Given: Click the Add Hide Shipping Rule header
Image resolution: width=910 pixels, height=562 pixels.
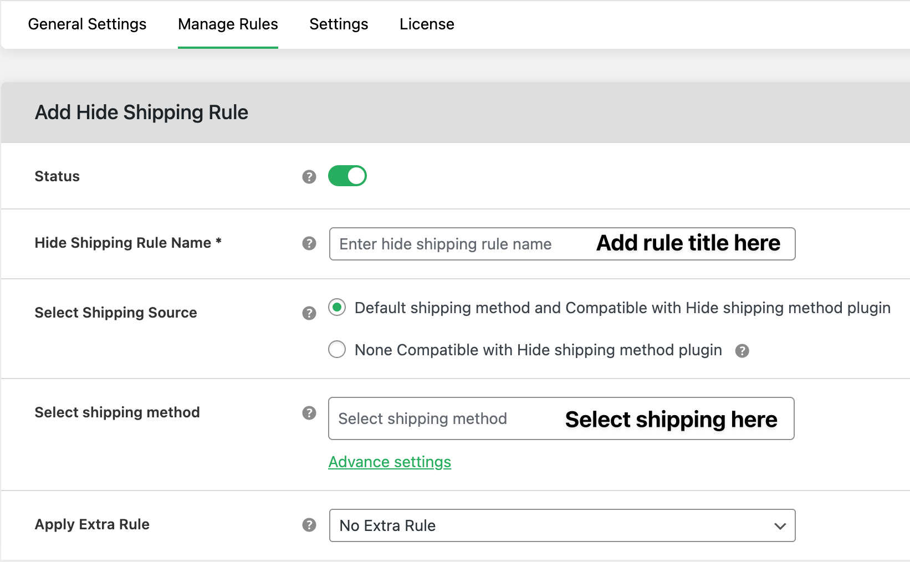Looking at the screenshot, I should pos(141,112).
